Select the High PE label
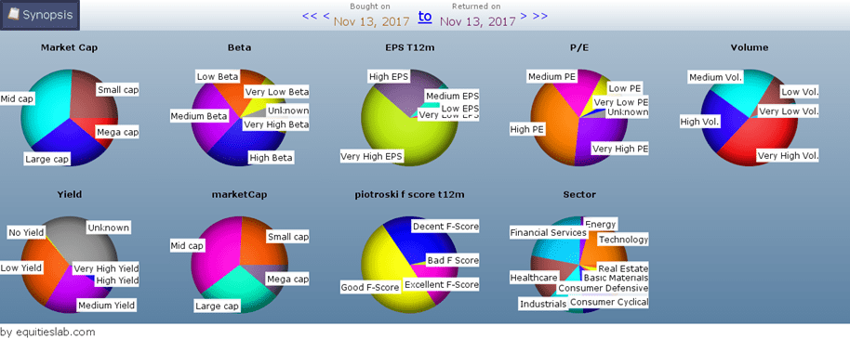The image size is (850, 339). (527, 129)
